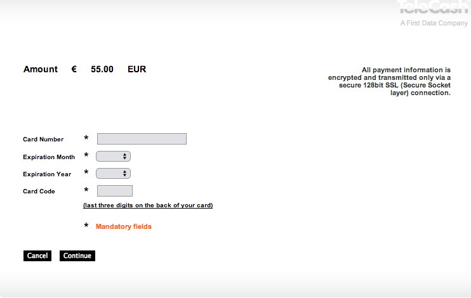Image resolution: width=471 pixels, height=298 pixels.
Task: Click the 55.00 amount value
Action: point(102,69)
